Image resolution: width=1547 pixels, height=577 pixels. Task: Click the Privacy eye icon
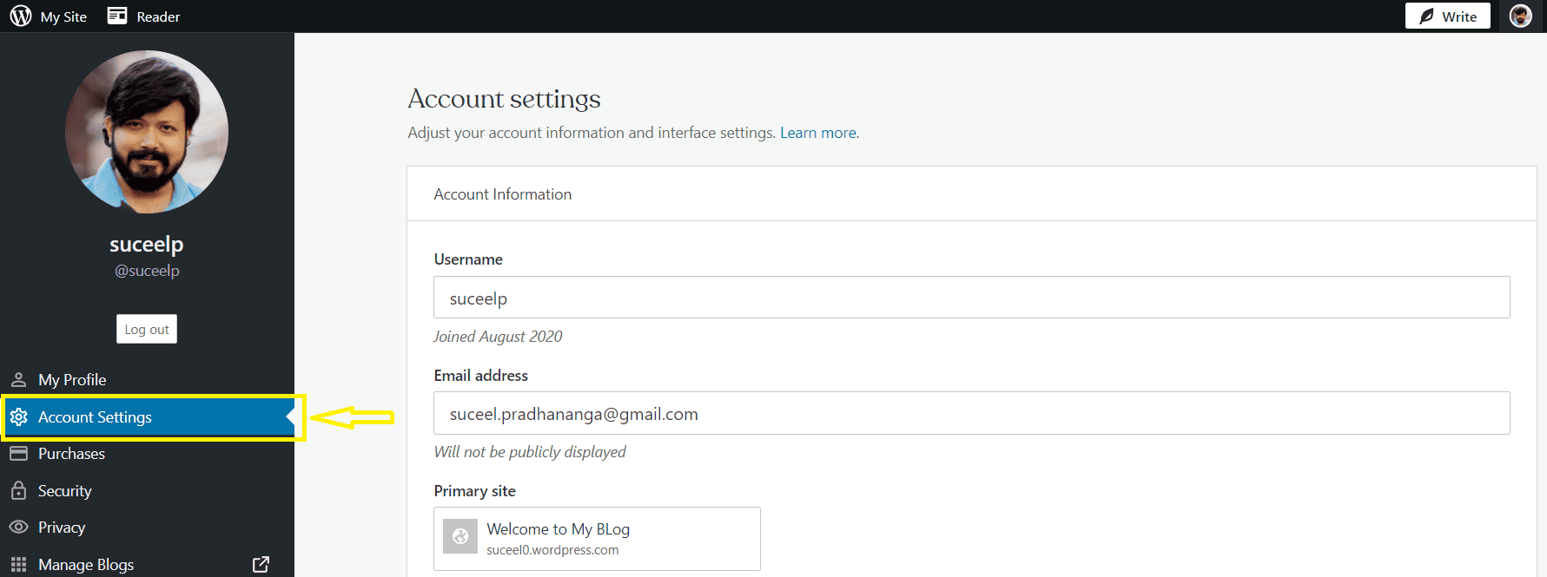[x=18, y=528]
